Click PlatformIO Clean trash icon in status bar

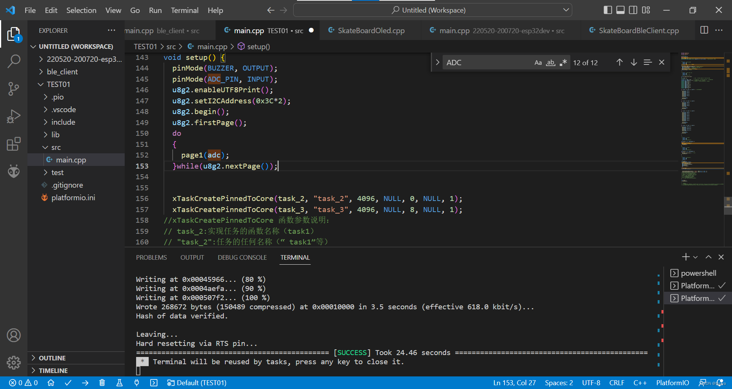pos(102,383)
